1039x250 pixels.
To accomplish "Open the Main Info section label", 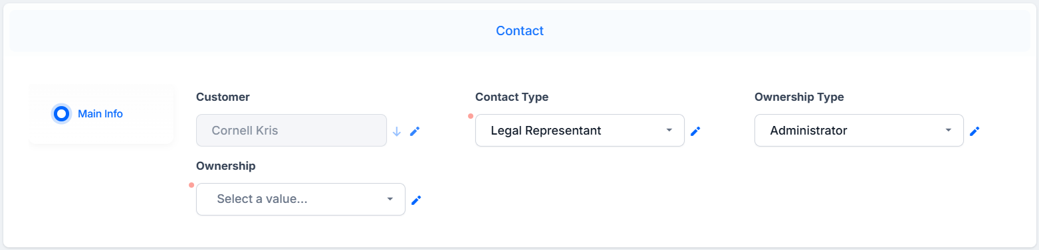I will pos(100,114).
